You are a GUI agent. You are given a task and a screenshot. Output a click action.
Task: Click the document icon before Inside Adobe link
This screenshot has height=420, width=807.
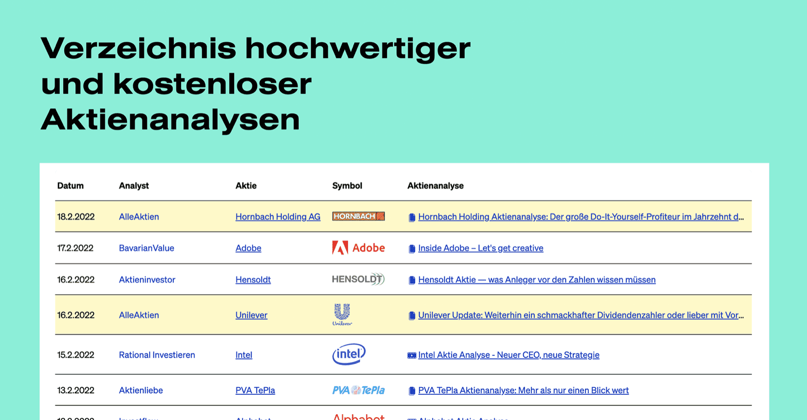(412, 249)
